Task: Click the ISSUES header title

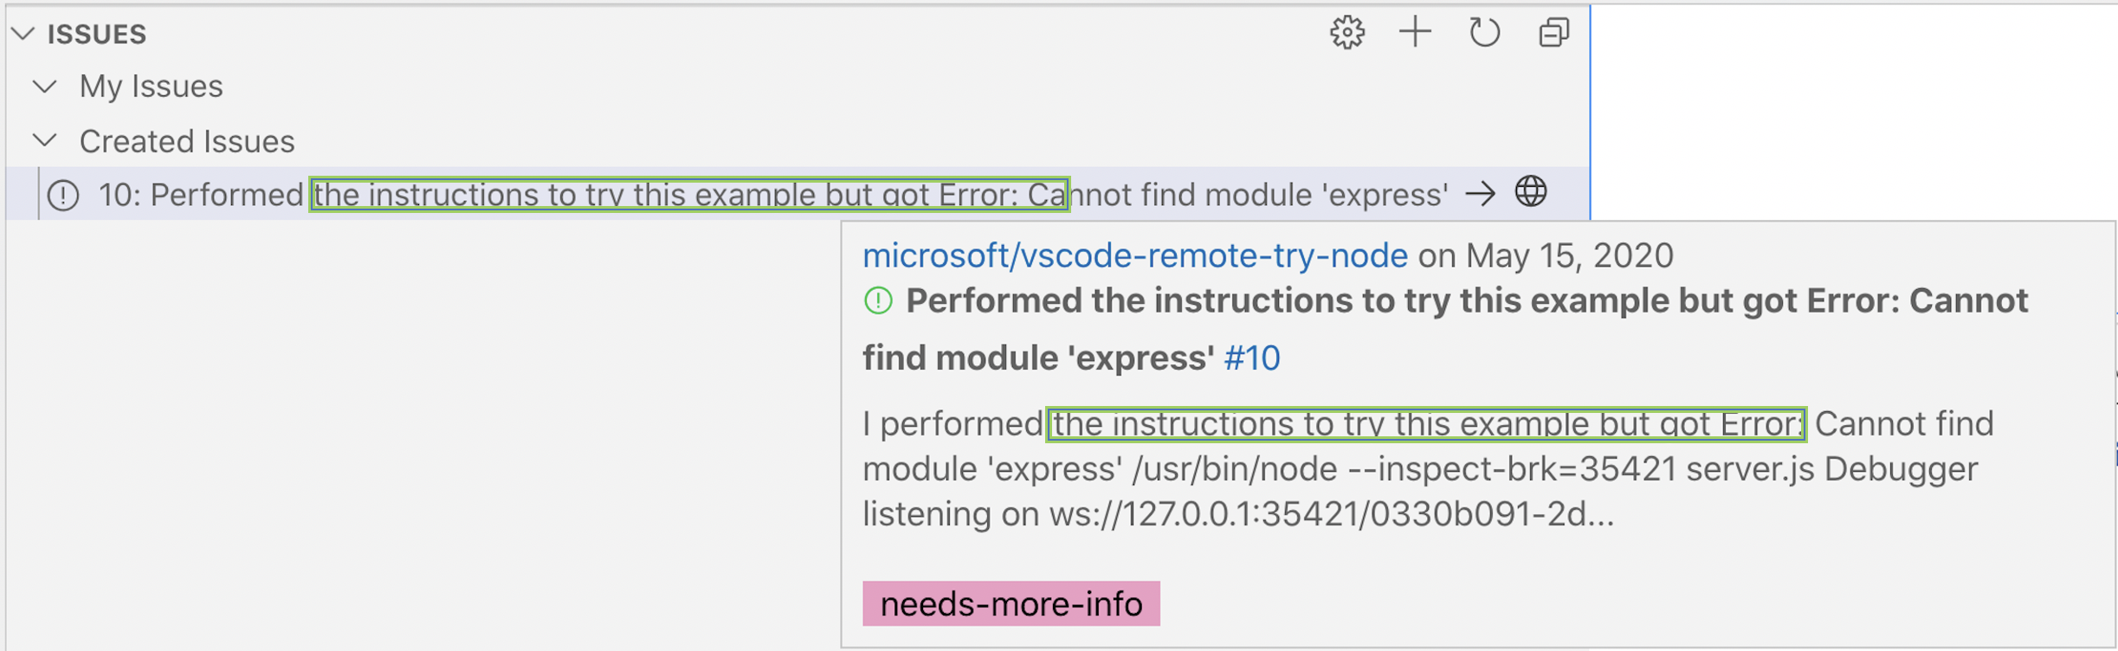Action: coord(95,33)
